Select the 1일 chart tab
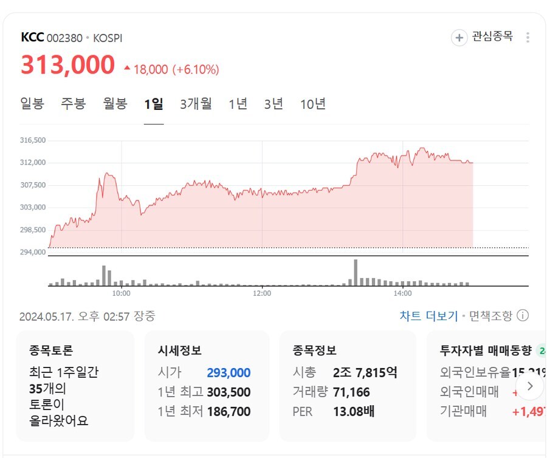Viewport: 547px width, 458px height. coord(154,104)
